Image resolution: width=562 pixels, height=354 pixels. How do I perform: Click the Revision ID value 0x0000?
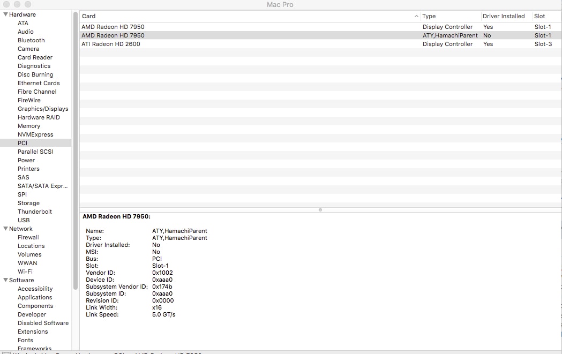(x=163, y=300)
